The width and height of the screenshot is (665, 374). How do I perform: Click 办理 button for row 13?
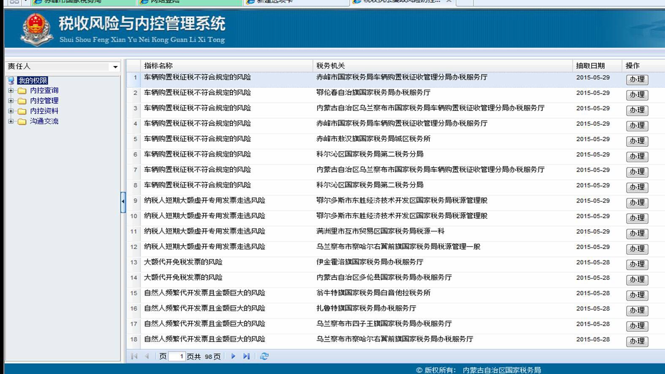637,264
